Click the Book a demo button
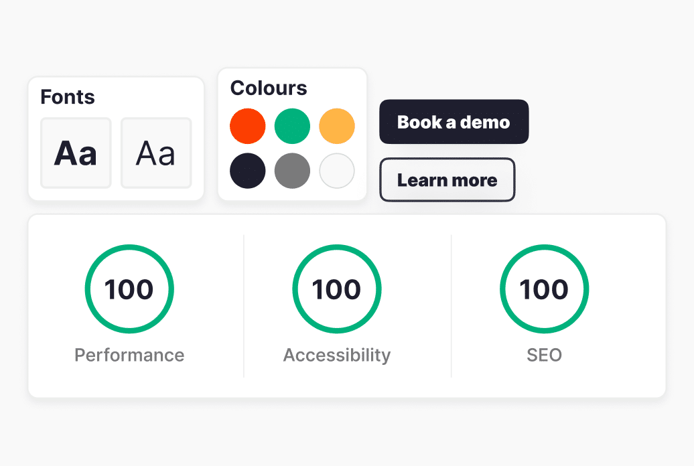The width and height of the screenshot is (694, 466). (454, 122)
